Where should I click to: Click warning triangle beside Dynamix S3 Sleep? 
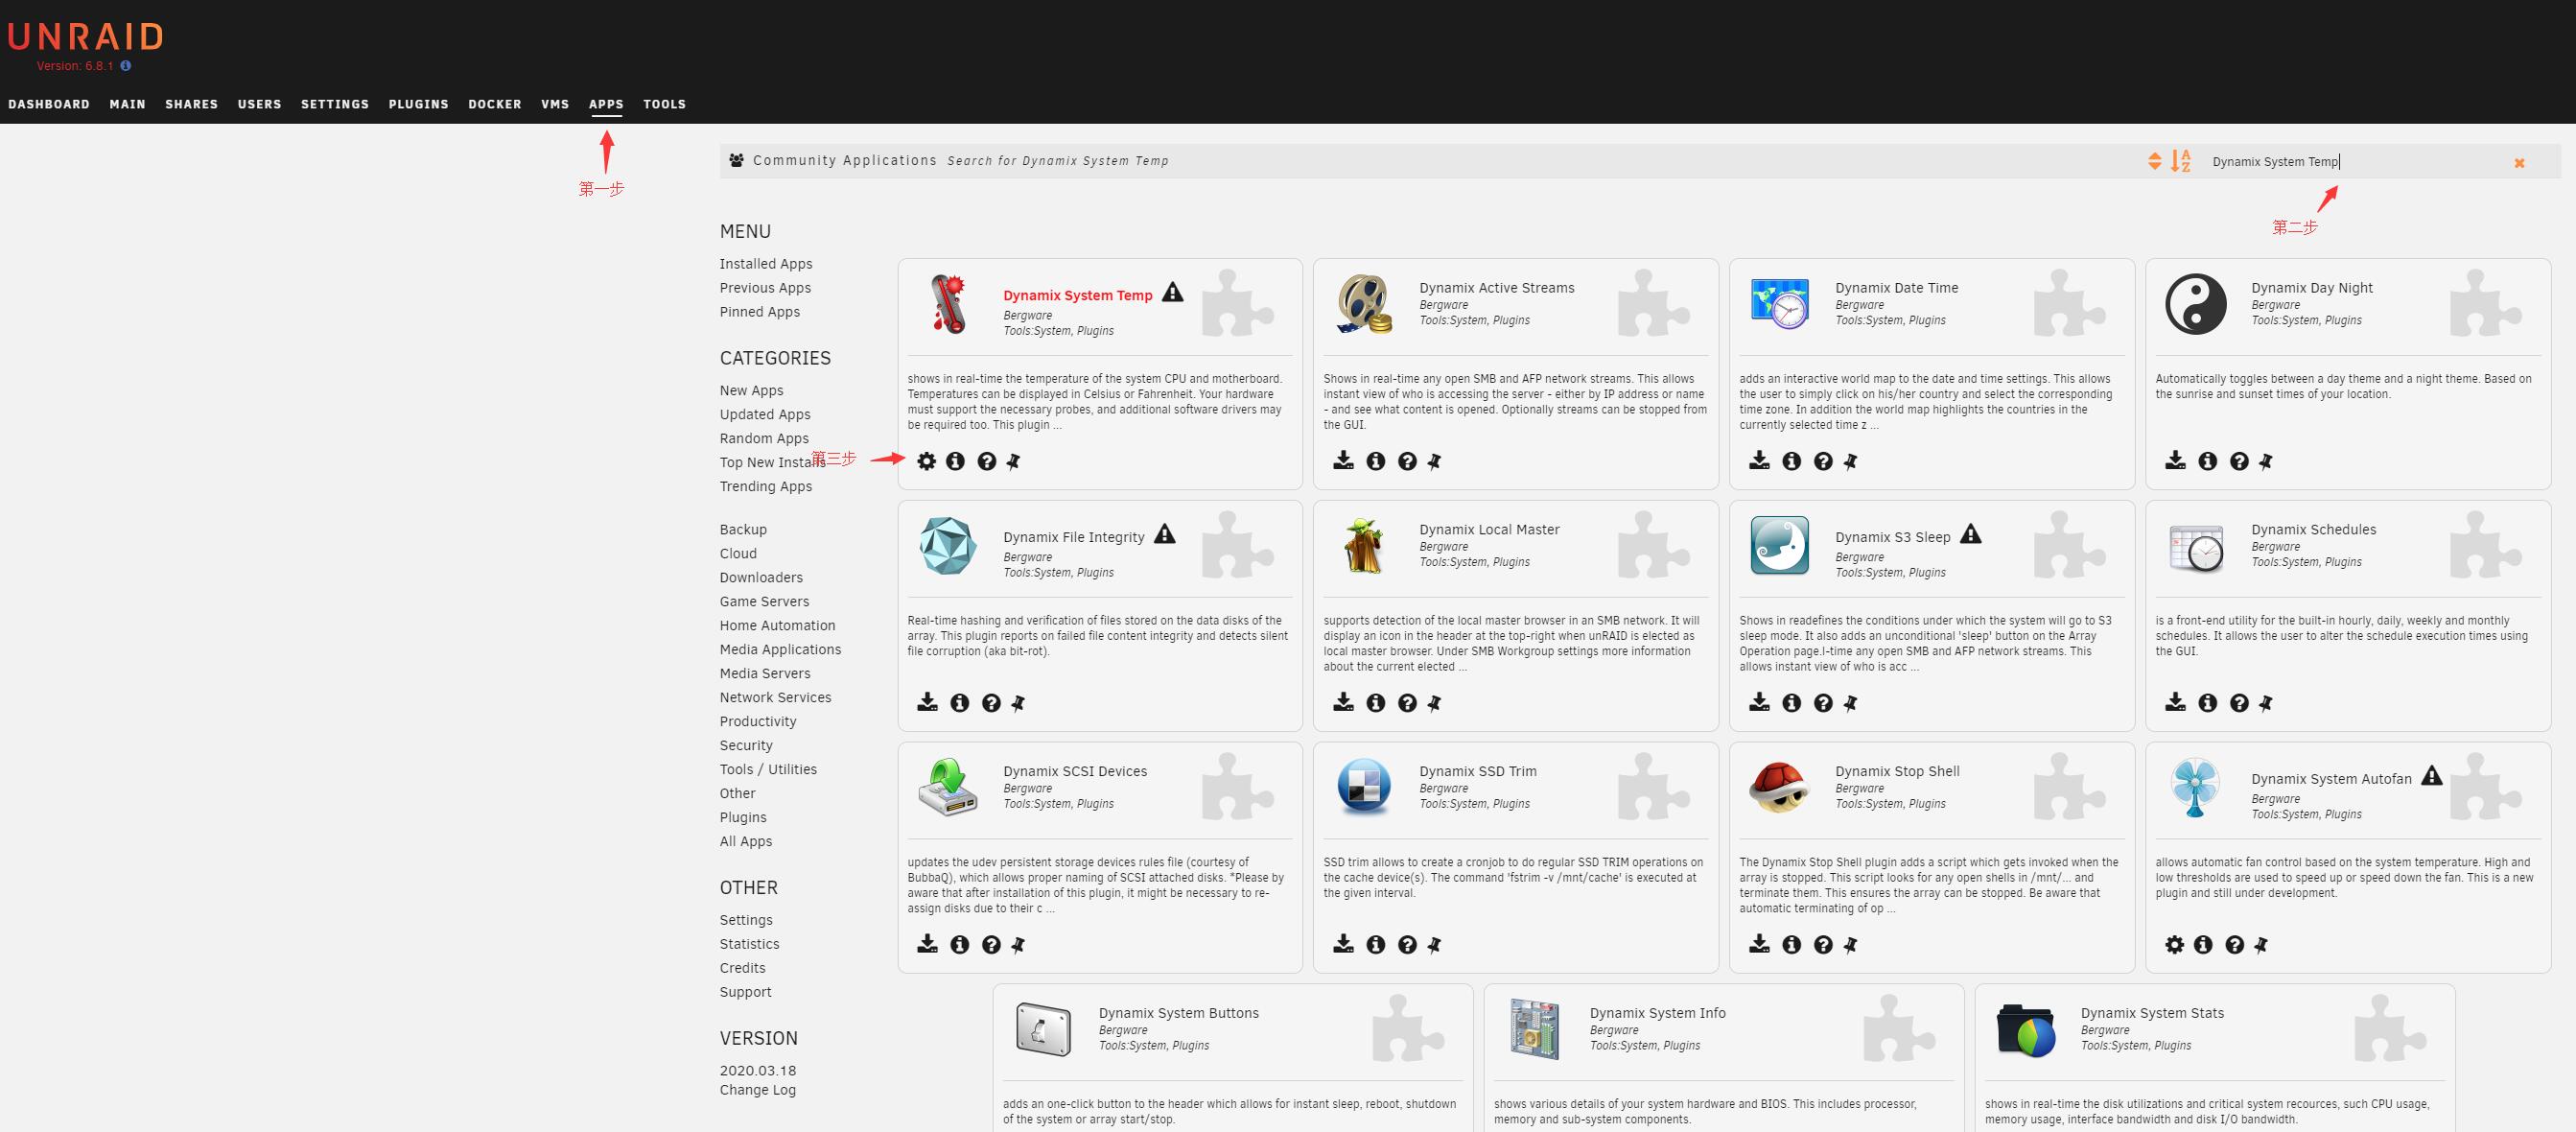pos(1970,534)
